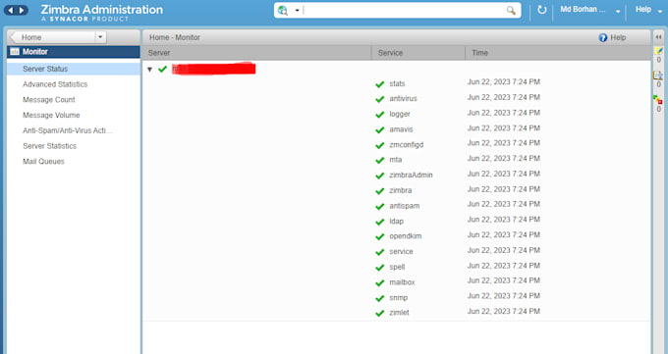This screenshot has width=668, height=354.
Task: Click the green checkmark beside opendkim
Action: (379, 236)
